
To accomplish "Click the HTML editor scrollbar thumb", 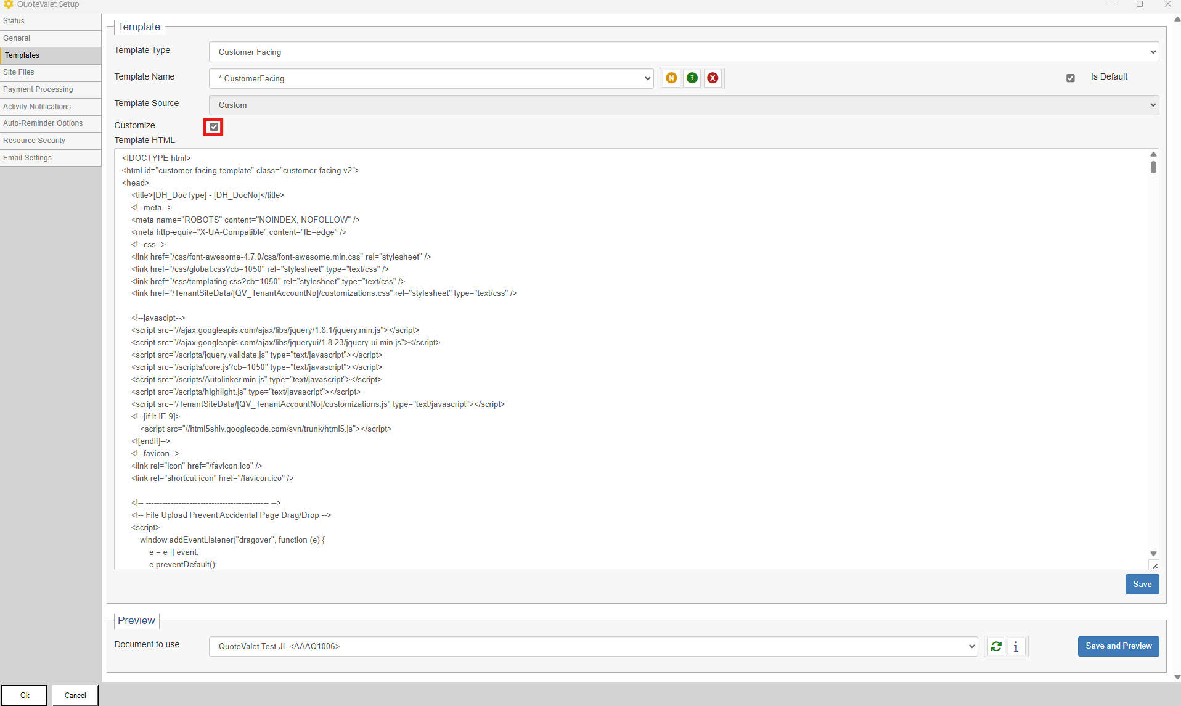I will [x=1153, y=167].
